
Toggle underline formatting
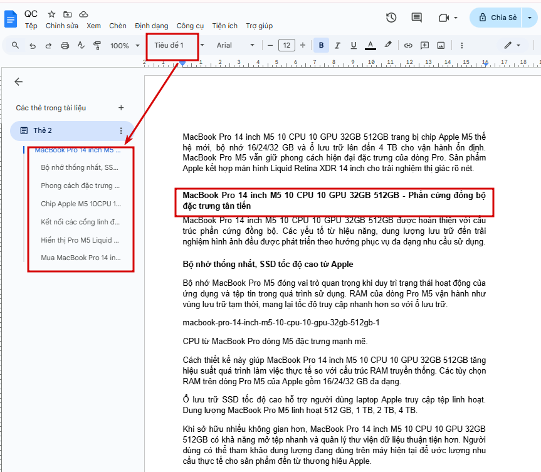[x=354, y=45]
